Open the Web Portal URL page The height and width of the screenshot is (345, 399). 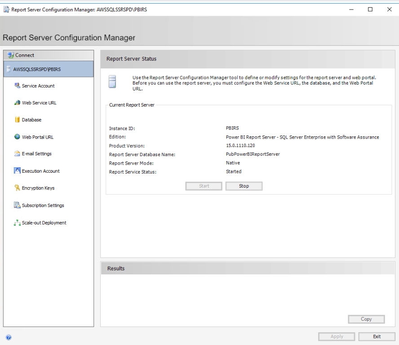[x=38, y=137]
